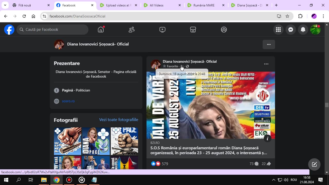View the post's like reactions icon
329x185 pixels.
pos(153,164)
